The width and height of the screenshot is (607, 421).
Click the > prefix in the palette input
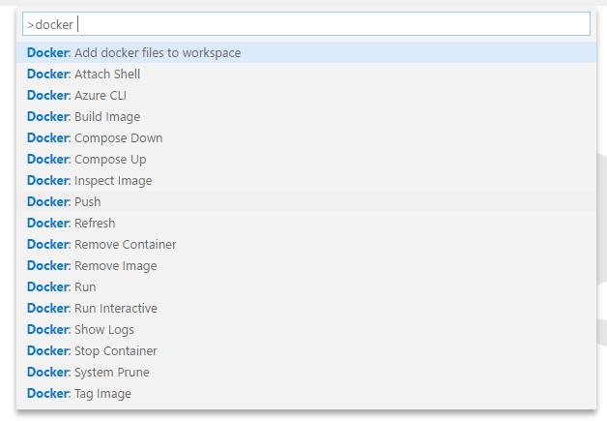[x=31, y=25]
